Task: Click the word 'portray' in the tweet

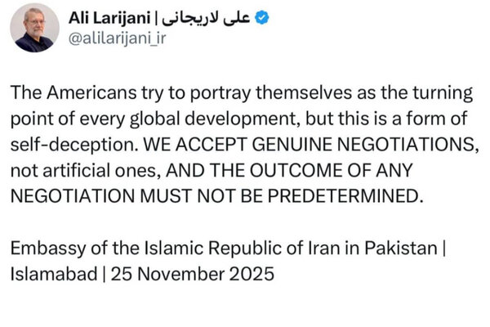Action: point(220,93)
